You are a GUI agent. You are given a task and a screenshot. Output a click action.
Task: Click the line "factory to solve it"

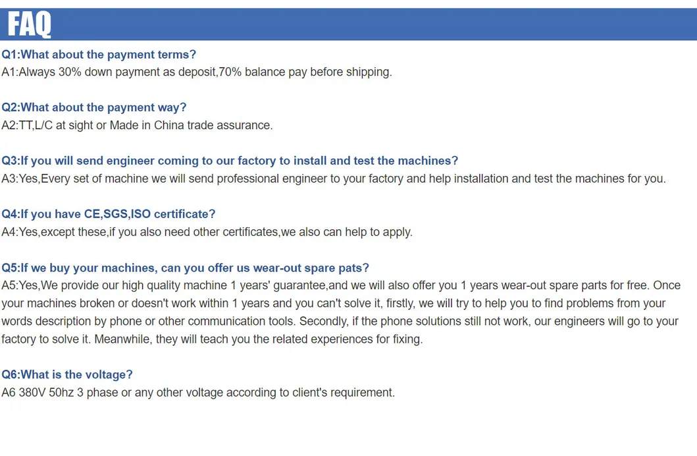pos(212,339)
